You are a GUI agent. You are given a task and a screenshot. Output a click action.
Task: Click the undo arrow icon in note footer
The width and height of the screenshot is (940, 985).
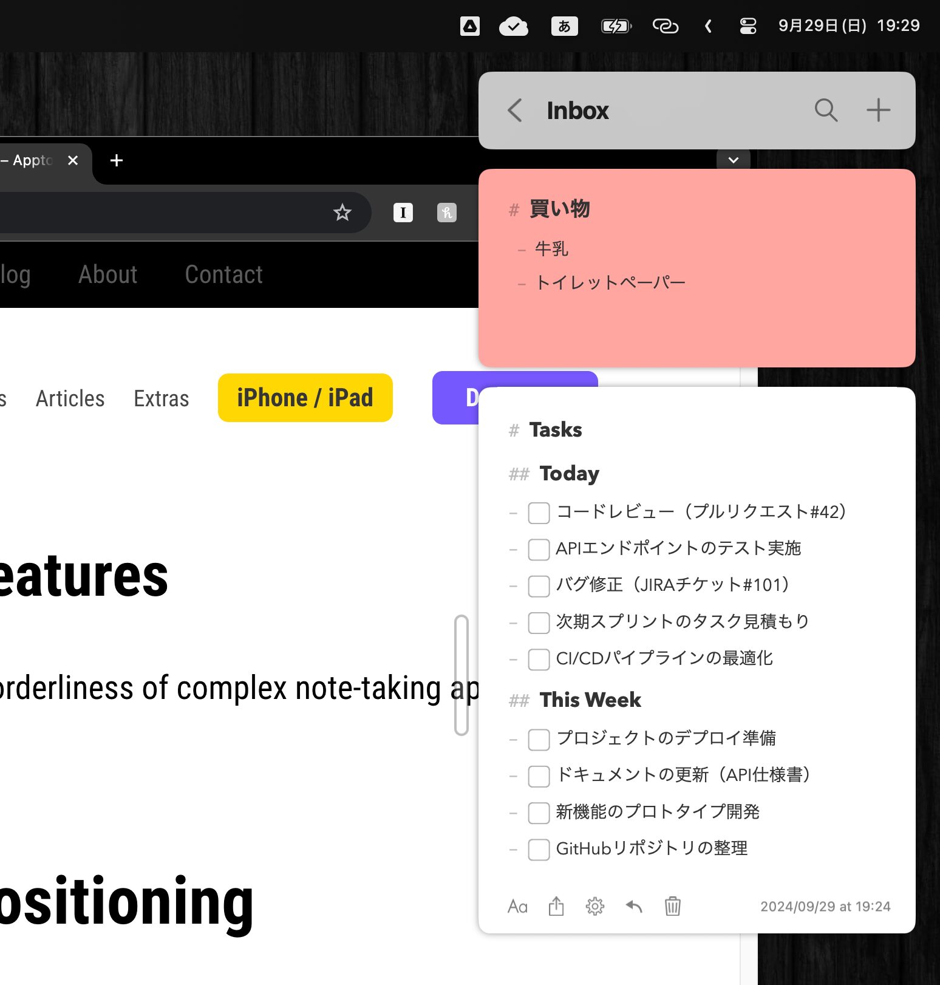(634, 907)
